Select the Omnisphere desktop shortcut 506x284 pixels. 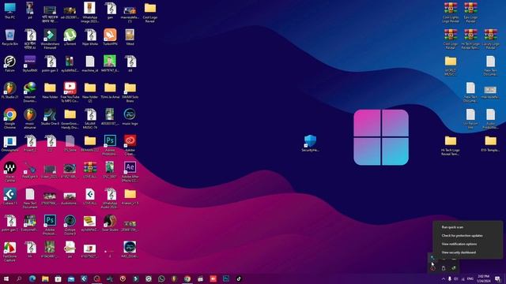coord(10,144)
